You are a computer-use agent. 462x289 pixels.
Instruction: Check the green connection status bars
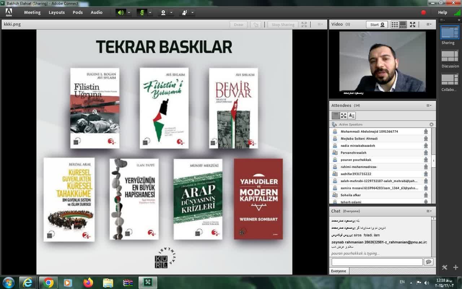tap(457, 12)
